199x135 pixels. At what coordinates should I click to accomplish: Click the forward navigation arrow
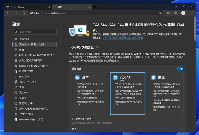(x=16, y=13)
